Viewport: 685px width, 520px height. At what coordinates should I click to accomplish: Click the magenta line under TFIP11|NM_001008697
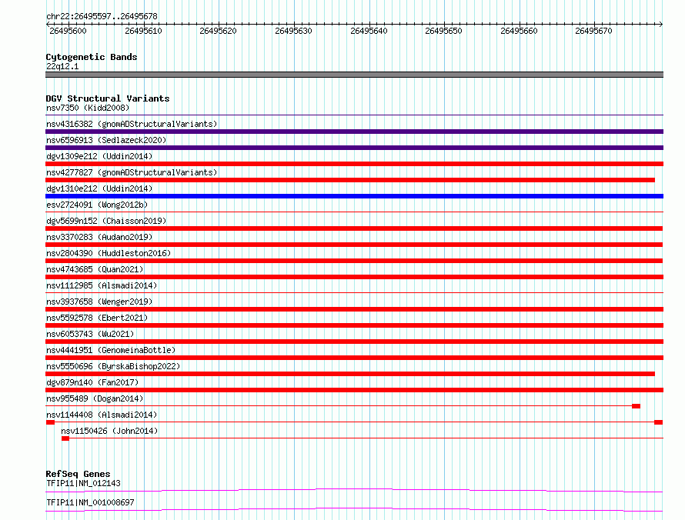pos(354,509)
